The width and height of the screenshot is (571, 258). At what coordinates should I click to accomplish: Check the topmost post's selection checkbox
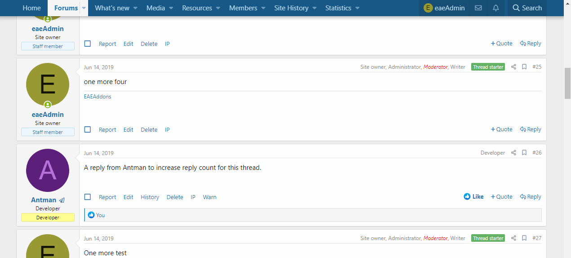click(88, 44)
